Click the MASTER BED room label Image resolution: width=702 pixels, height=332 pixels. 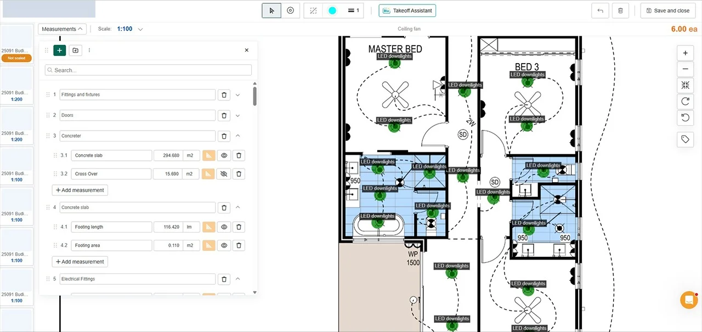395,49
